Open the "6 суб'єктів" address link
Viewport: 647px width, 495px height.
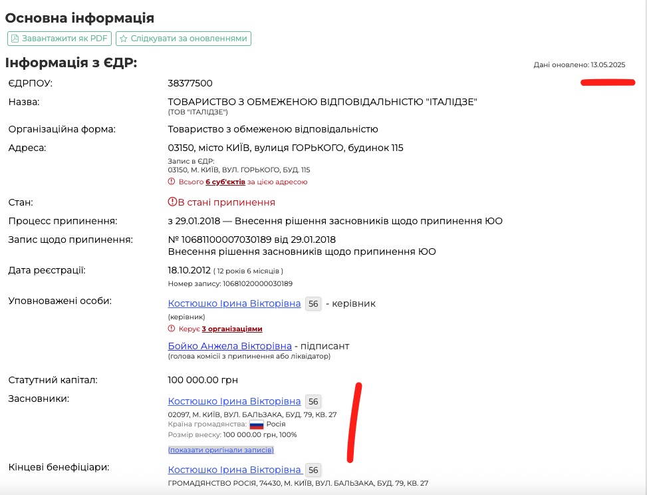pos(226,182)
